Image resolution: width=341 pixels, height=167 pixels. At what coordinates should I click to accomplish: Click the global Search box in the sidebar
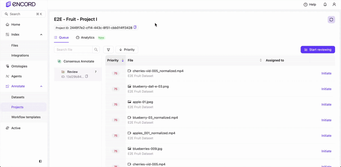coord(23,14)
